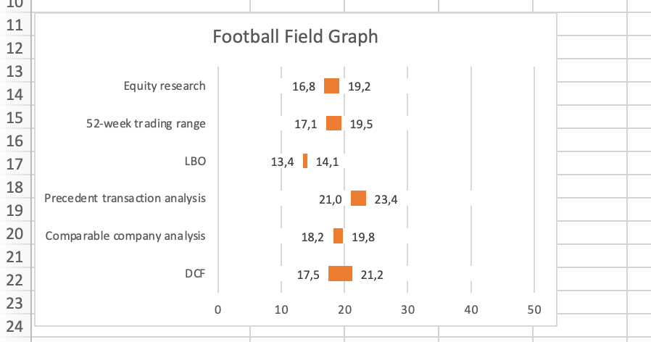Screen dimensions: 651x342
Task: Select the Precedent transaction analysis bar
Action: (358, 199)
